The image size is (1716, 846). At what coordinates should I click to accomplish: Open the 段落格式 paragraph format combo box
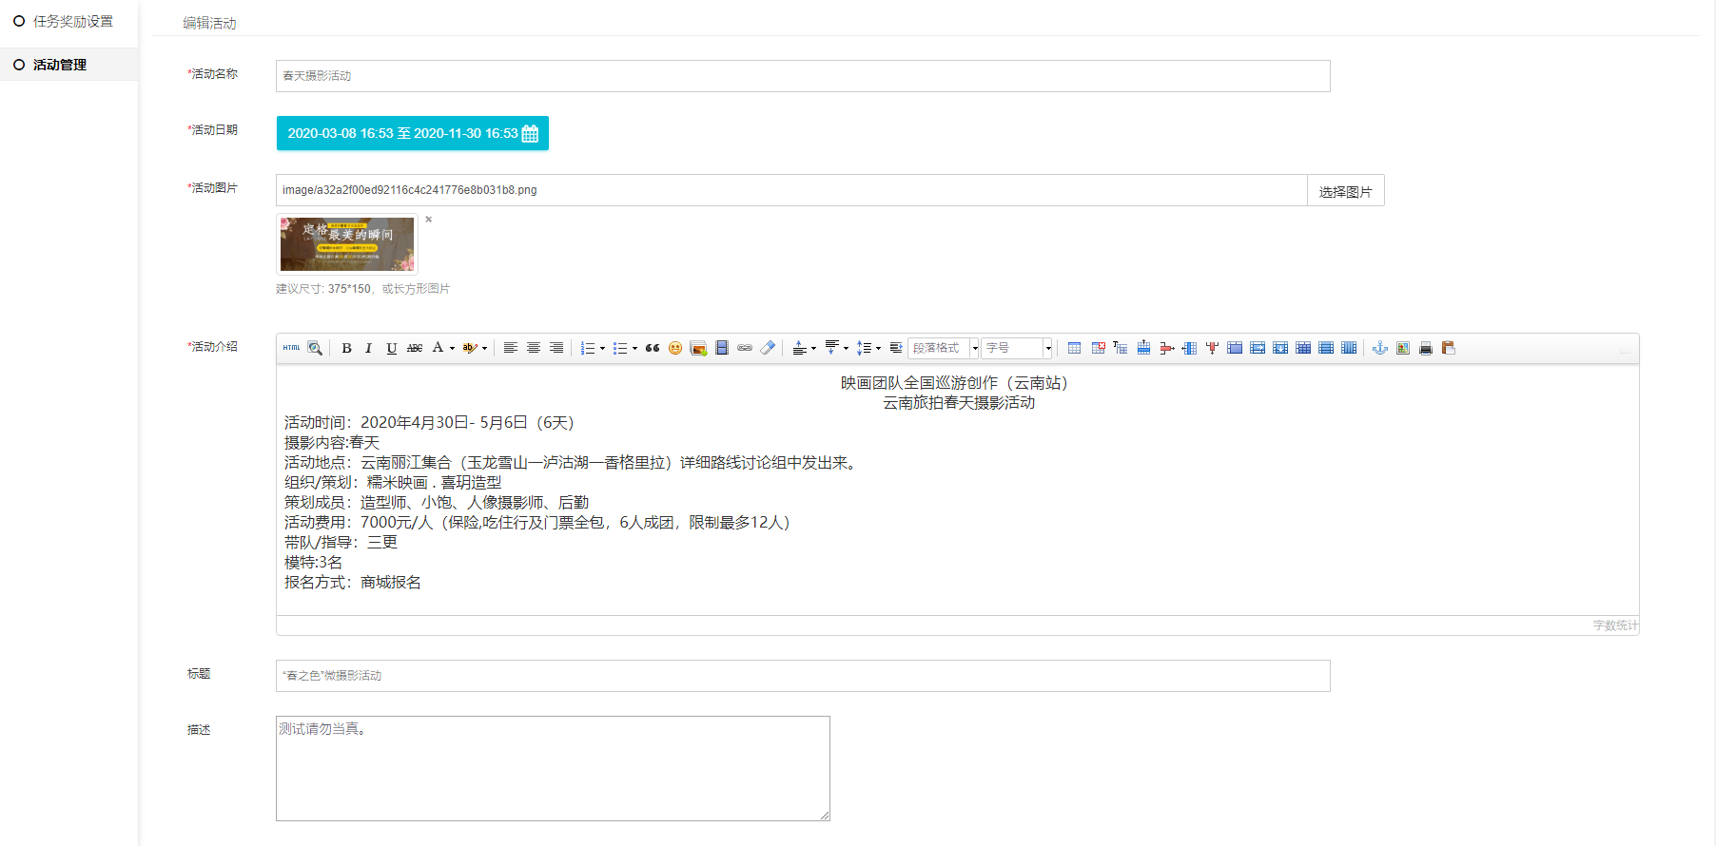click(944, 348)
